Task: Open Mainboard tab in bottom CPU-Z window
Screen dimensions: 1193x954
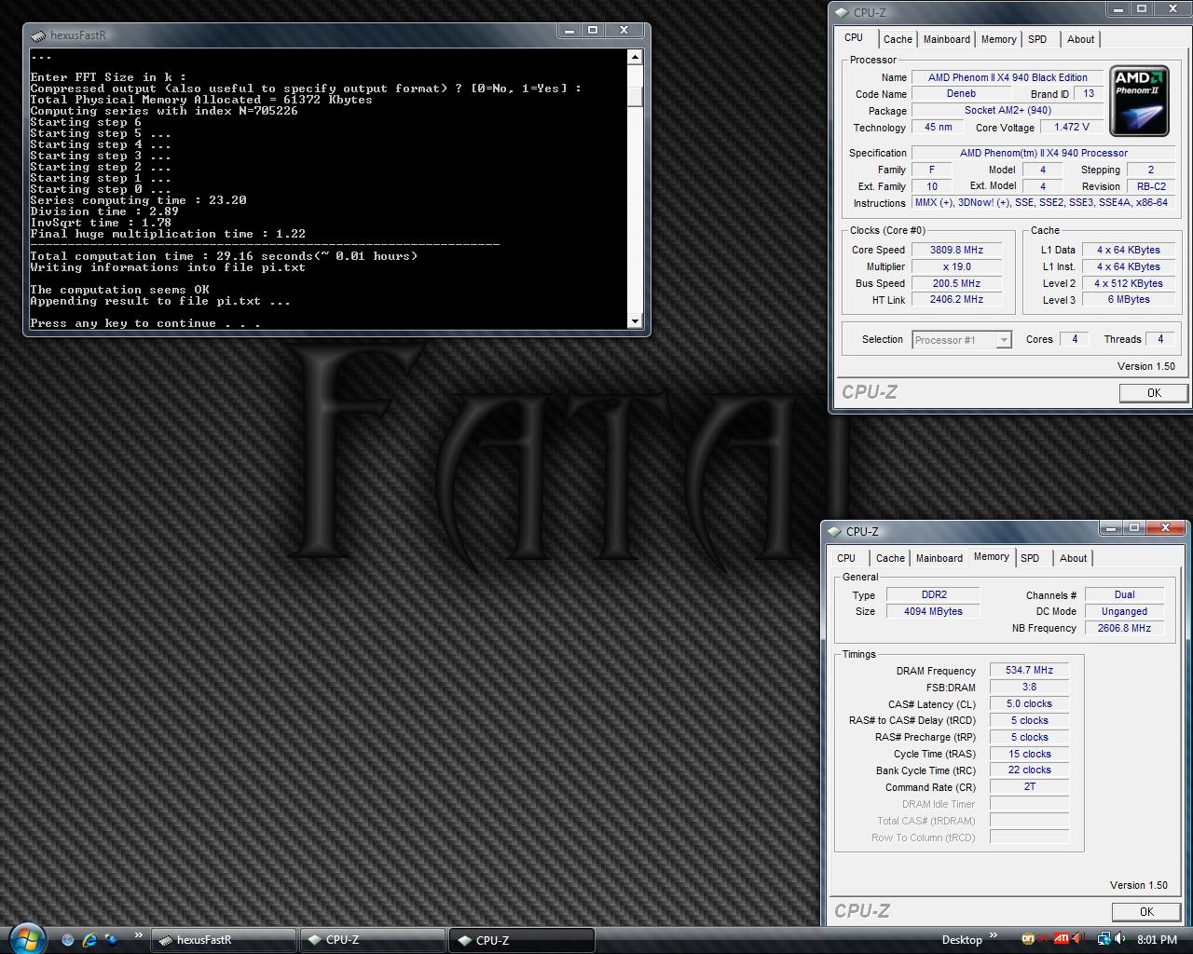Action: (x=939, y=558)
